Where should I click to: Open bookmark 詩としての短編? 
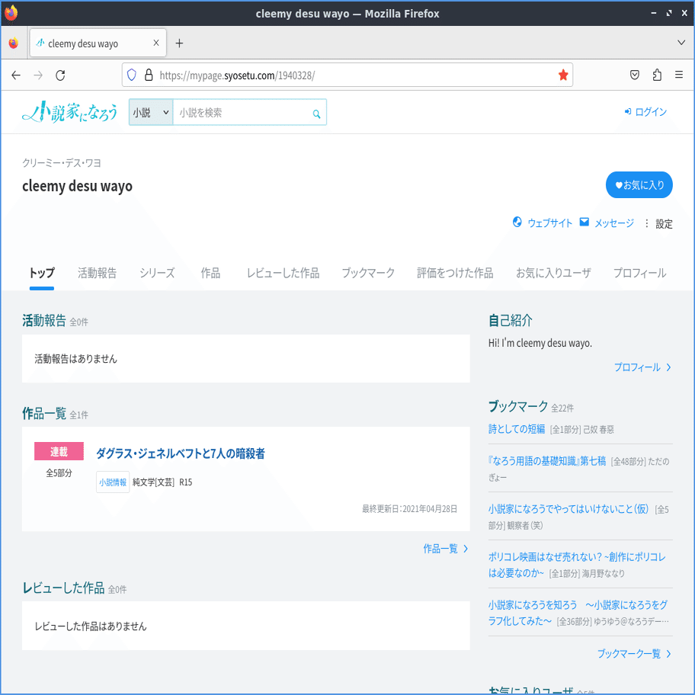517,429
